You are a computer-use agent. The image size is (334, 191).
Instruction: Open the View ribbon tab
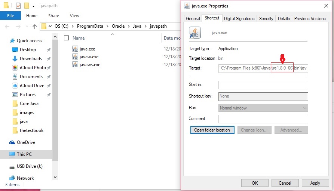pyautogui.click(x=74, y=16)
